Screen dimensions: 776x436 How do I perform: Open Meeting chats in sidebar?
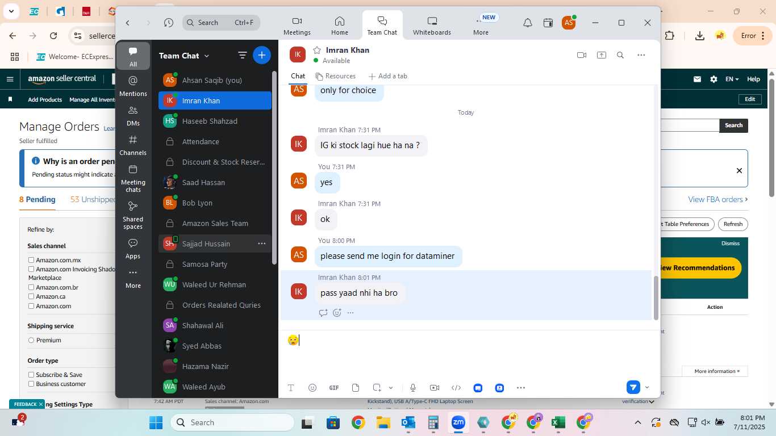pos(133,178)
